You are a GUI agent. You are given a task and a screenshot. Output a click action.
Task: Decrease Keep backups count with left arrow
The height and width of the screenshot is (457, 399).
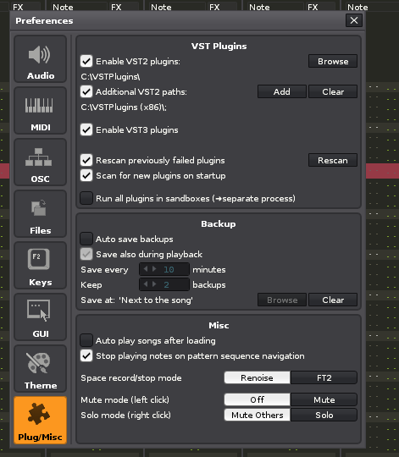point(146,284)
